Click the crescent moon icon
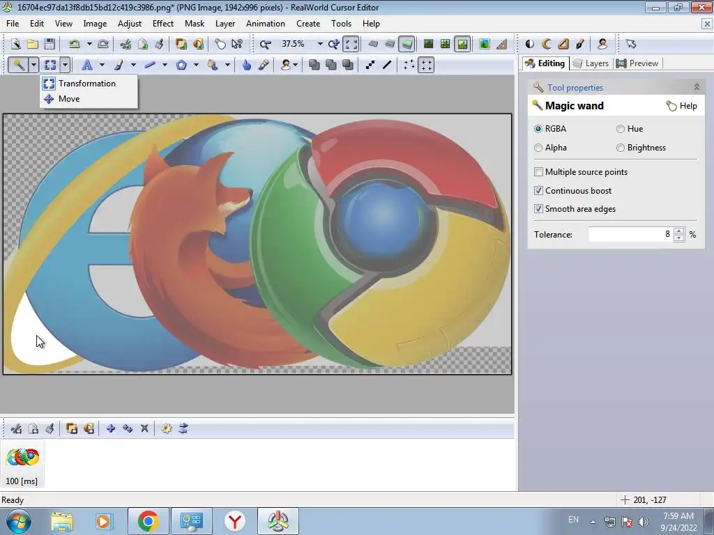 click(x=547, y=44)
